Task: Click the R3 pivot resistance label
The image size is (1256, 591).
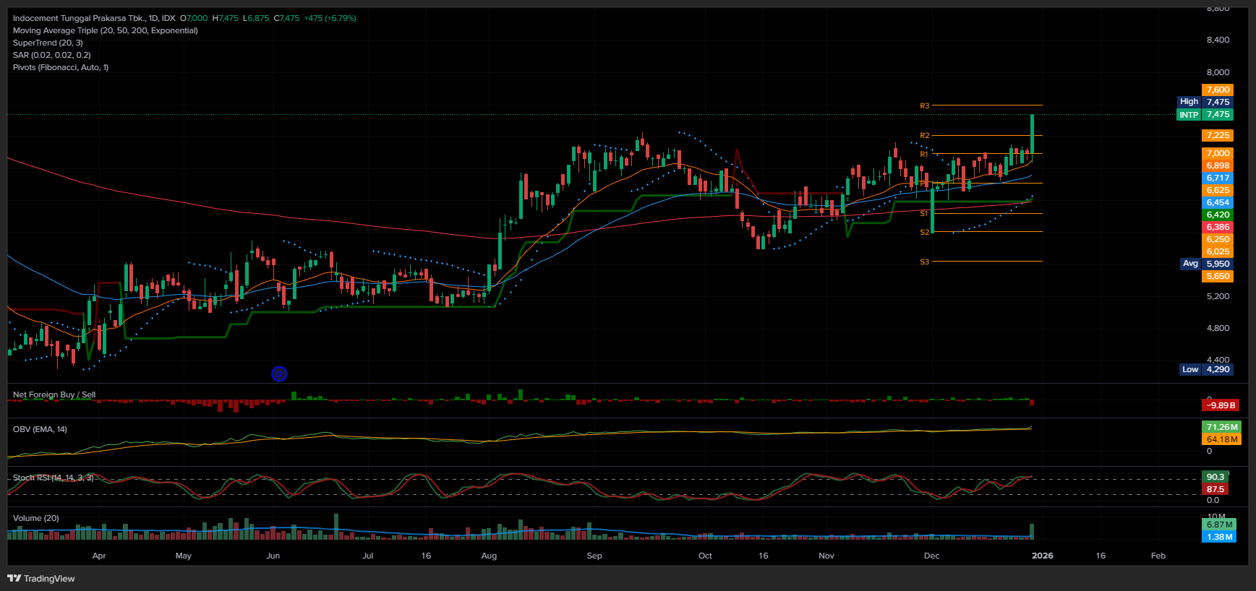Action: (x=924, y=106)
